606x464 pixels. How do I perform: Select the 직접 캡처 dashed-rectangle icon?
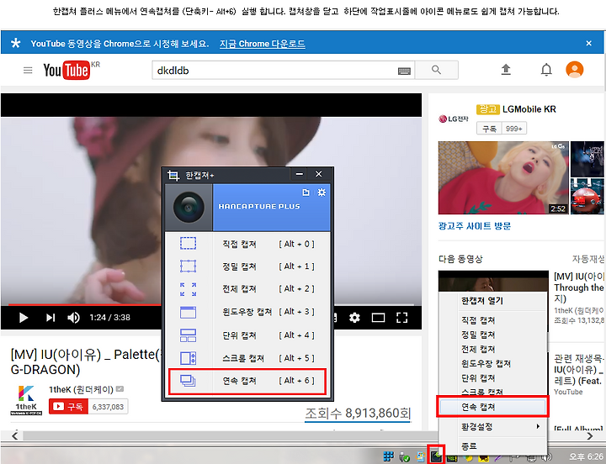tap(188, 244)
